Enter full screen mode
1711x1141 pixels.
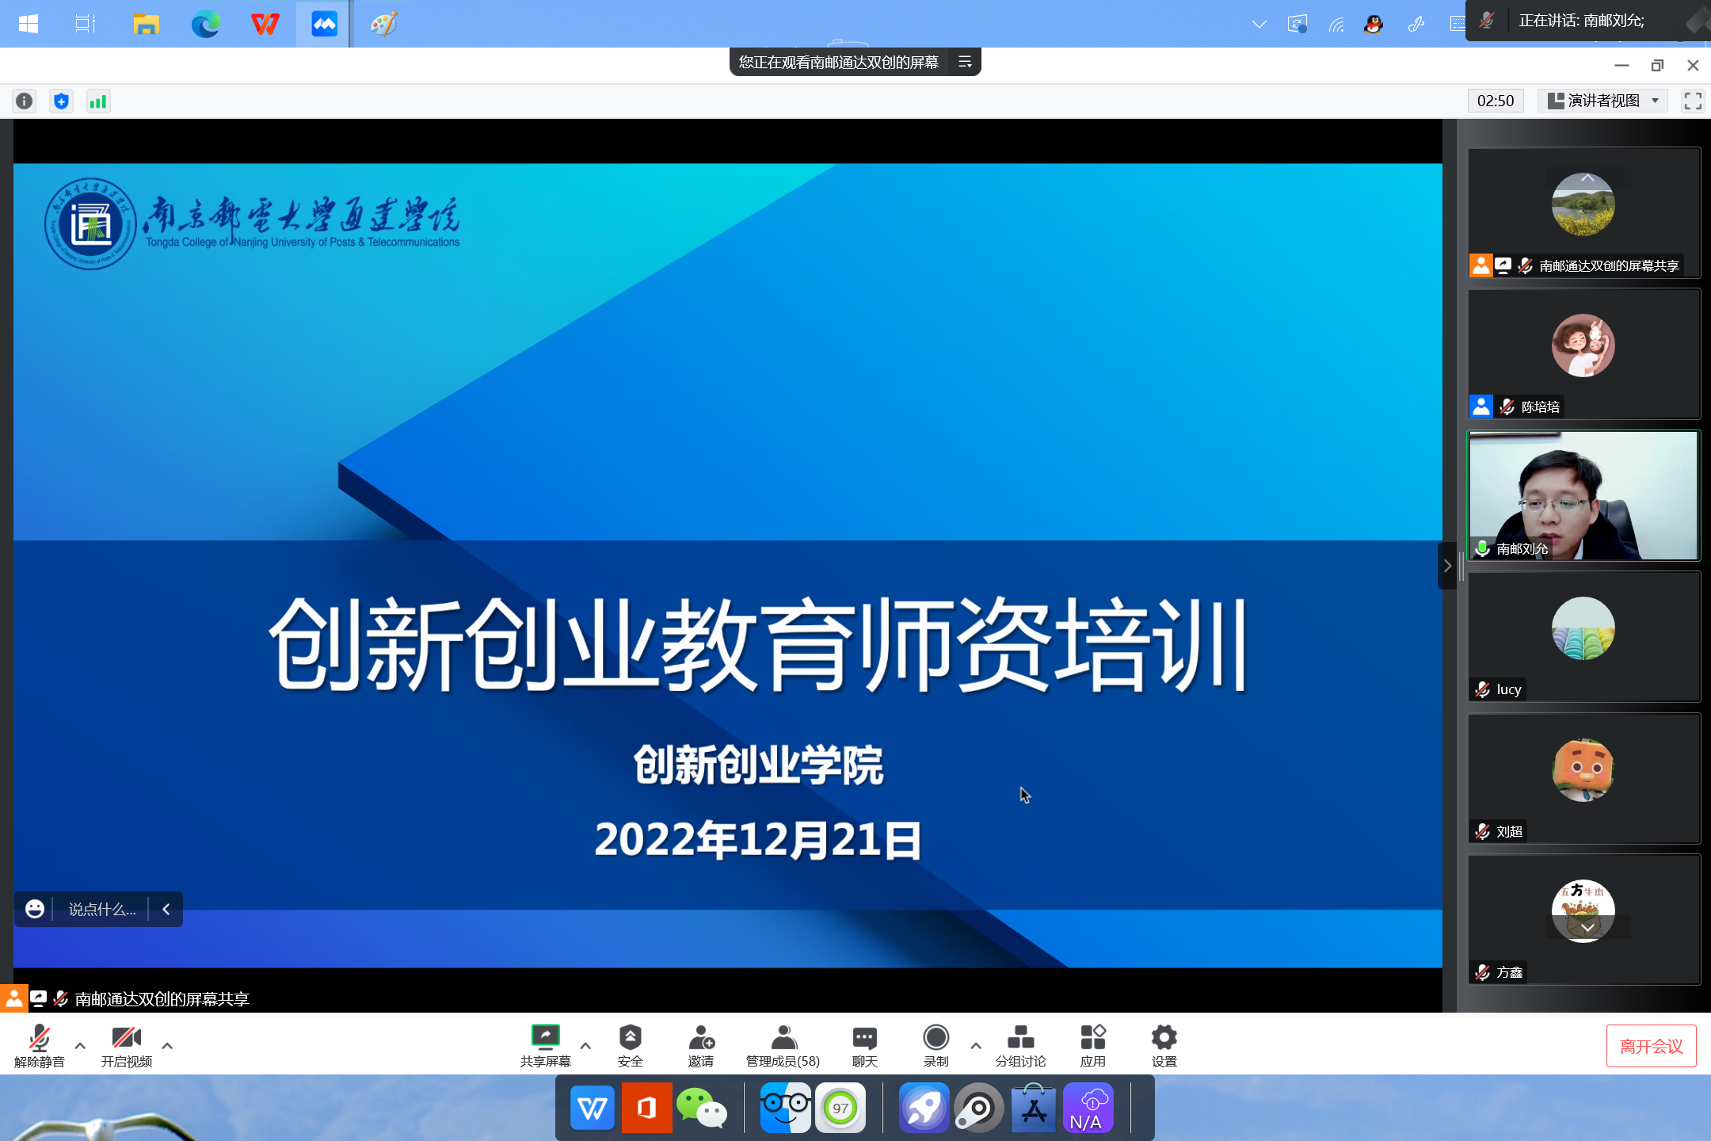click(x=1693, y=101)
